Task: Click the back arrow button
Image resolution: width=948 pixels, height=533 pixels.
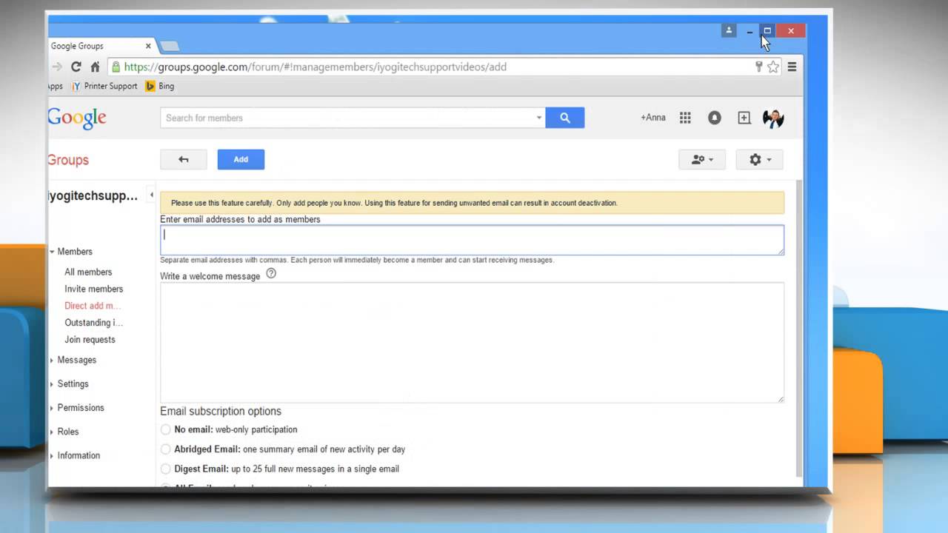Action: (183, 159)
